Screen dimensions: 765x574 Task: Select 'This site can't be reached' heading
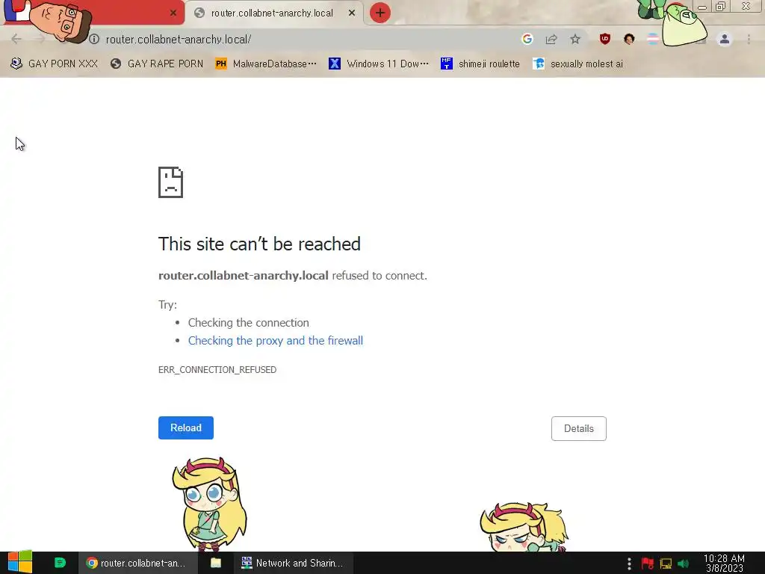pyautogui.click(x=259, y=244)
